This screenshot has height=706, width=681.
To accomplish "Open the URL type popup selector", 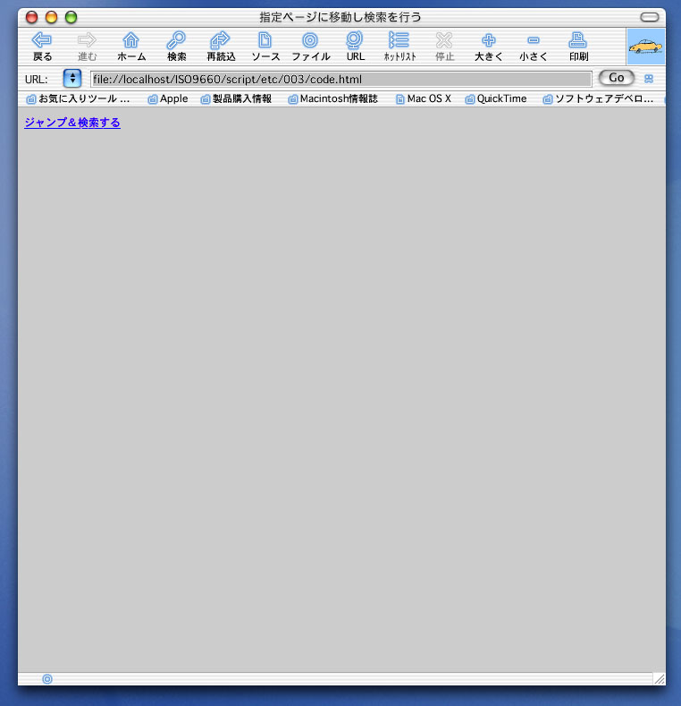I will [72, 79].
